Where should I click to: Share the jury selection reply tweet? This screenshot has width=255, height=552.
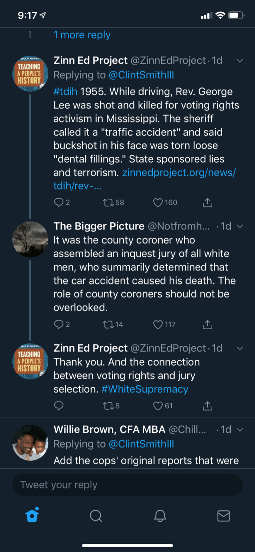pos(208,406)
